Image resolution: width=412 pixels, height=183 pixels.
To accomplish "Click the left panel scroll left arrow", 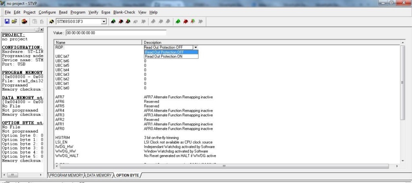I will click(4, 175).
